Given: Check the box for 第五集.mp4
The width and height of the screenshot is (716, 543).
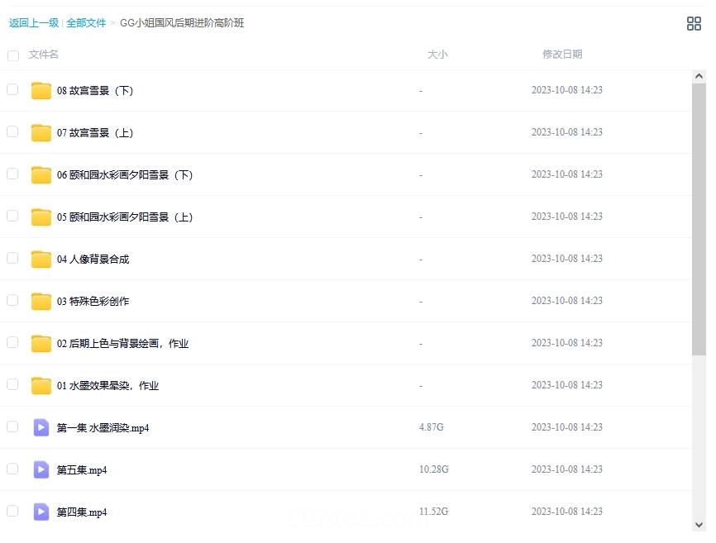Looking at the screenshot, I should coord(12,469).
